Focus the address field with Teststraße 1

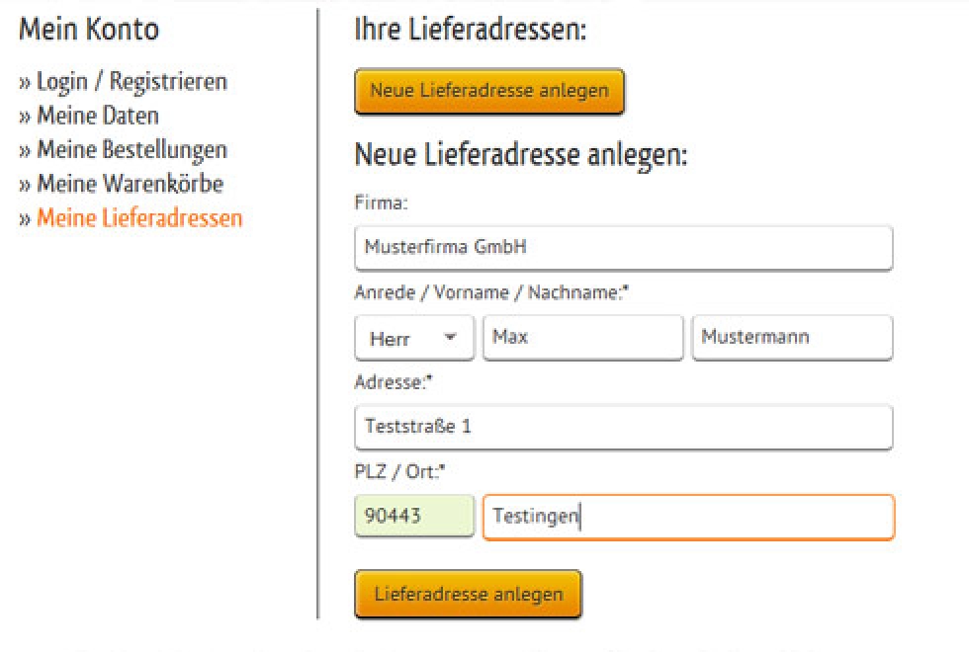623,427
